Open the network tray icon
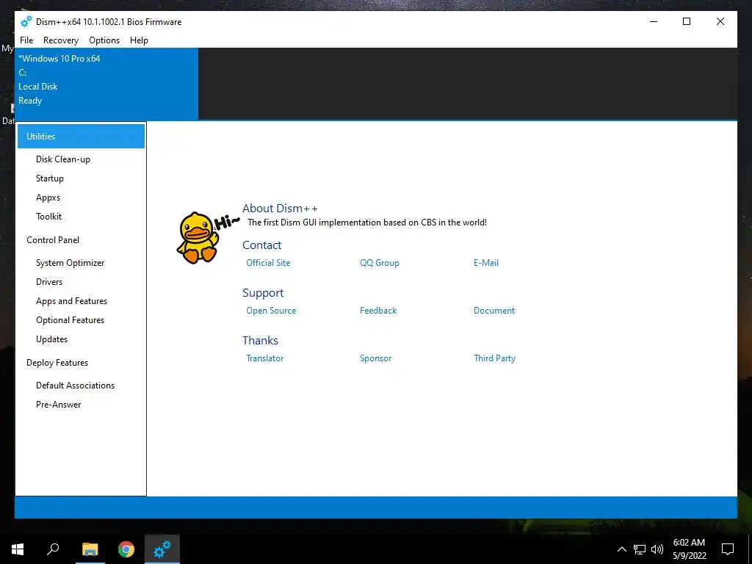Screen dimensions: 752x564 pyautogui.click(x=640, y=549)
